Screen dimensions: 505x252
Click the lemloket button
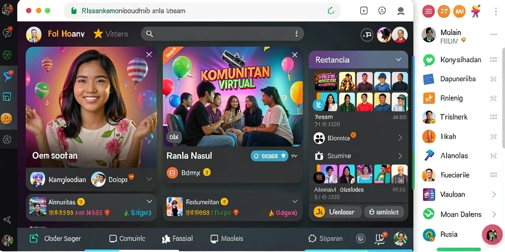coord(384,212)
